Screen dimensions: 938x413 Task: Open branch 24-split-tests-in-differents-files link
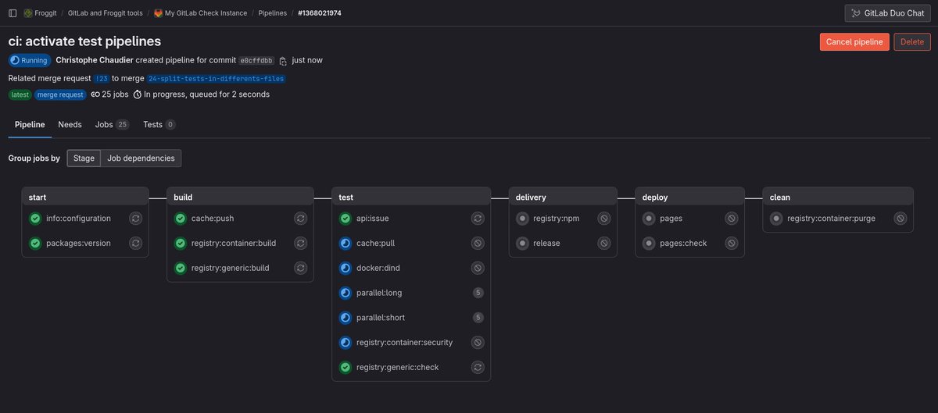tap(216, 78)
